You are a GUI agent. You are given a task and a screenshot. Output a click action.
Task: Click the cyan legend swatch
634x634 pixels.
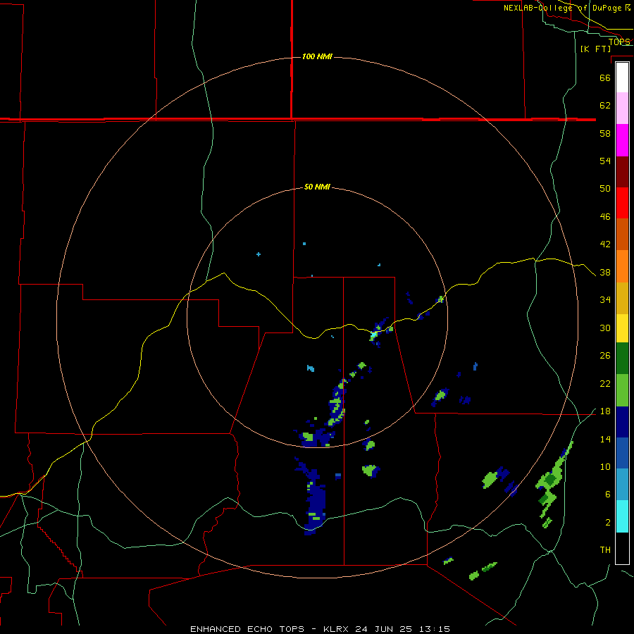point(622,516)
